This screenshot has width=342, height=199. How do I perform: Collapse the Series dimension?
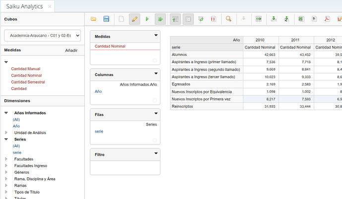click(x=6, y=139)
